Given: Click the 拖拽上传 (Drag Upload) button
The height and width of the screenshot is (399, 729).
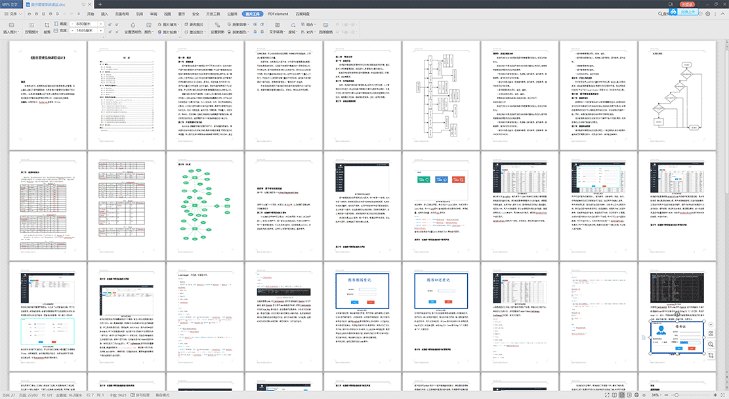Looking at the screenshot, I should (687, 12).
